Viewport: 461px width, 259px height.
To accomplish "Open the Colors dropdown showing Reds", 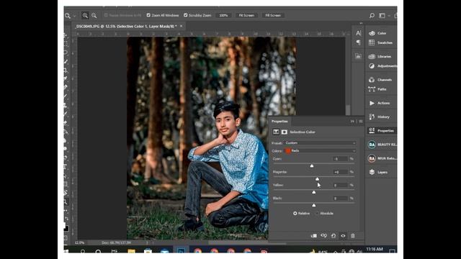I will (x=320, y=150).
